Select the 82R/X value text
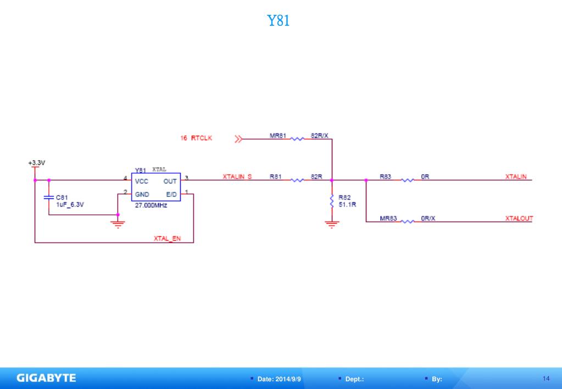 319,136
